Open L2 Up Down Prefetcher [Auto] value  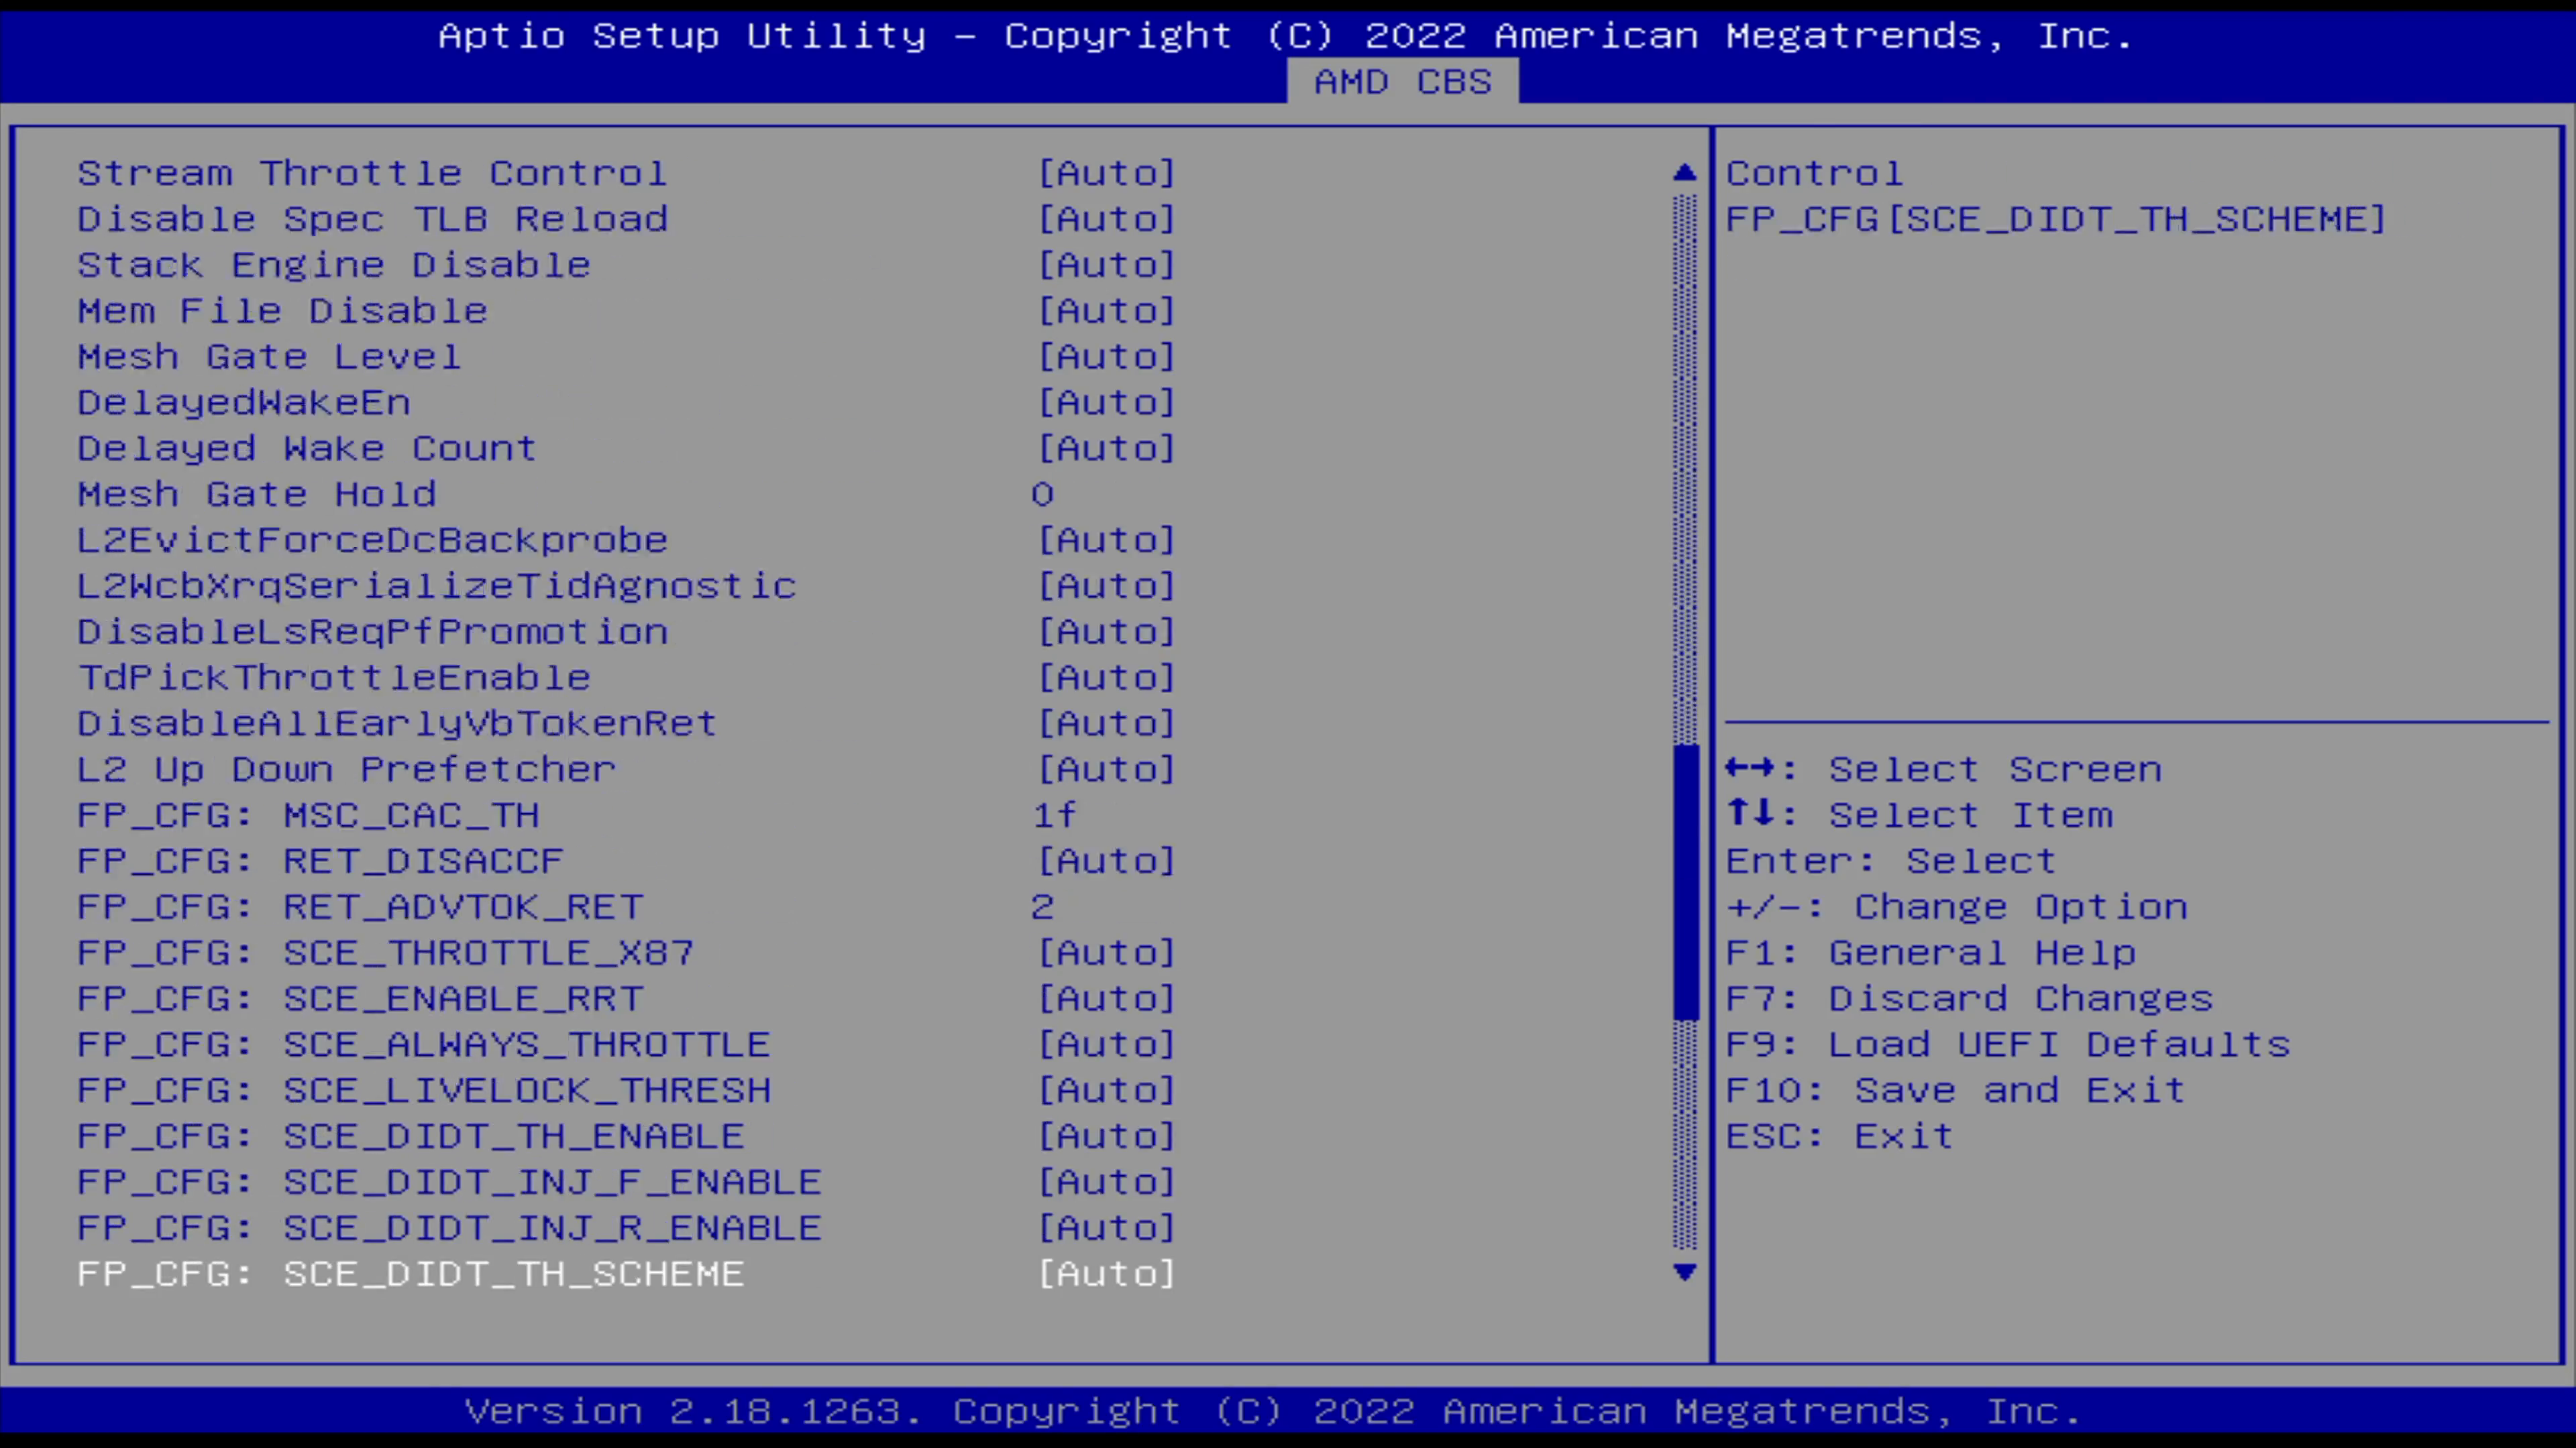coord(1107,770)
